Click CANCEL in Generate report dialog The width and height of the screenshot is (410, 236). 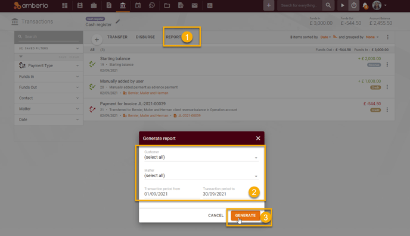pyautogui.click(x=216, y=215)
